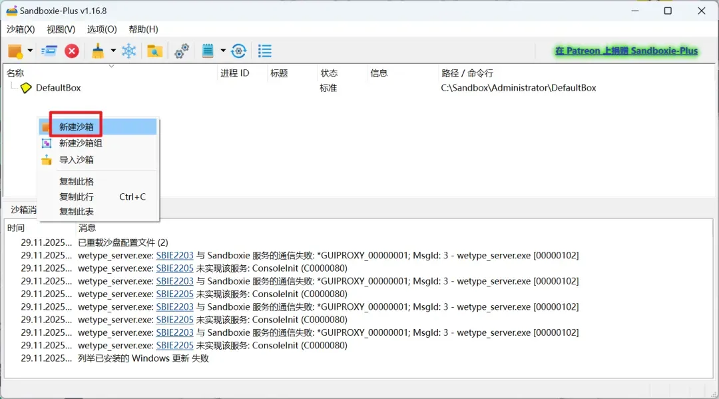Screen dimensions: 719x399
Task: Click the 已重载沙盘配置文件 (2) log message
Action: click(123, 242)
